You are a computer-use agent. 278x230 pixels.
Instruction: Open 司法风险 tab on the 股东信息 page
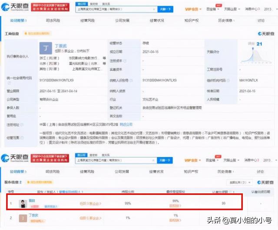53,172
